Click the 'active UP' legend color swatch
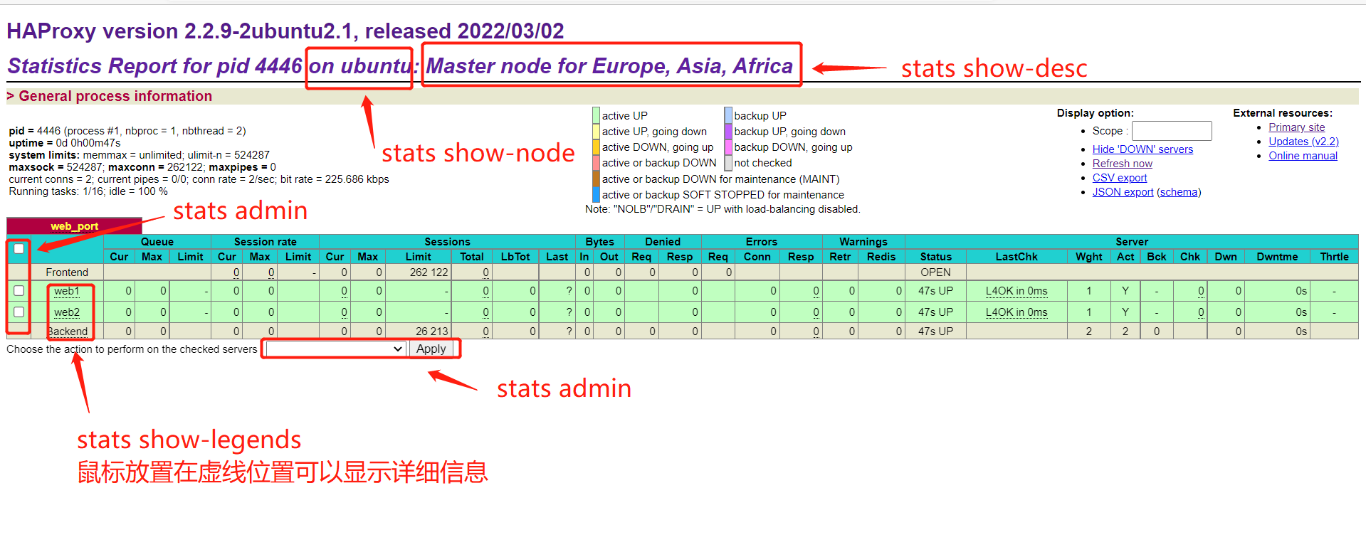 pyautogui.click(x=596, y=115)
